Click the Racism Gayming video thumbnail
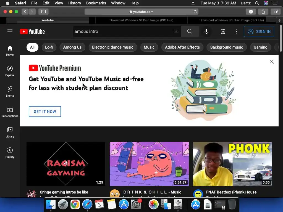Viewport: 283px width, 212px height. click(66, 164)
